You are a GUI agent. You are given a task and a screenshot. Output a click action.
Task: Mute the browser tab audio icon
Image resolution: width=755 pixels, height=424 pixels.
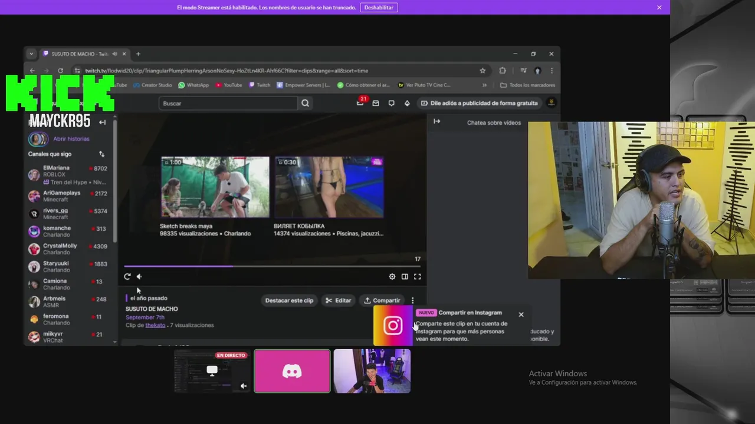click(114, 54)
